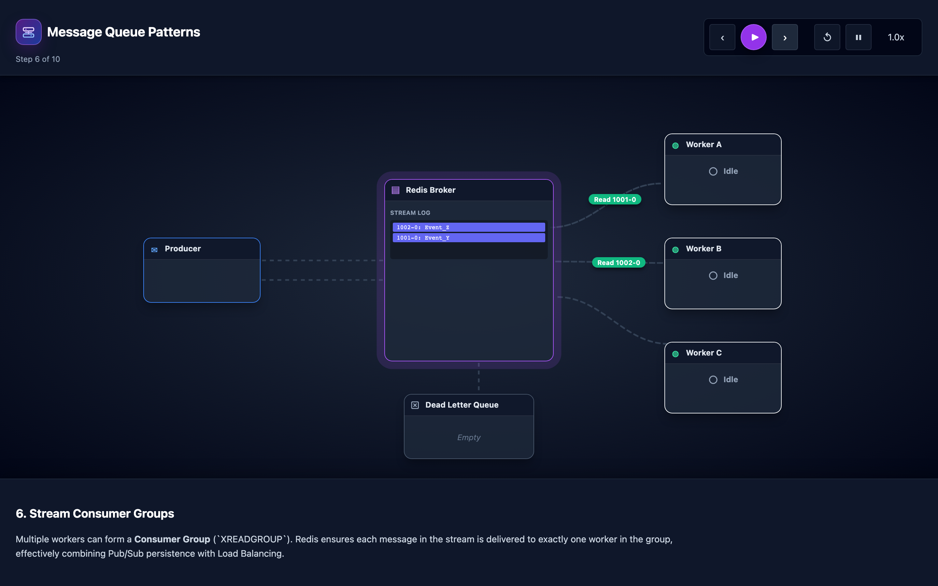This screenshot has height=586, width=938.
Task: Pause the animation with the pause icon
Action: (858, 37)
